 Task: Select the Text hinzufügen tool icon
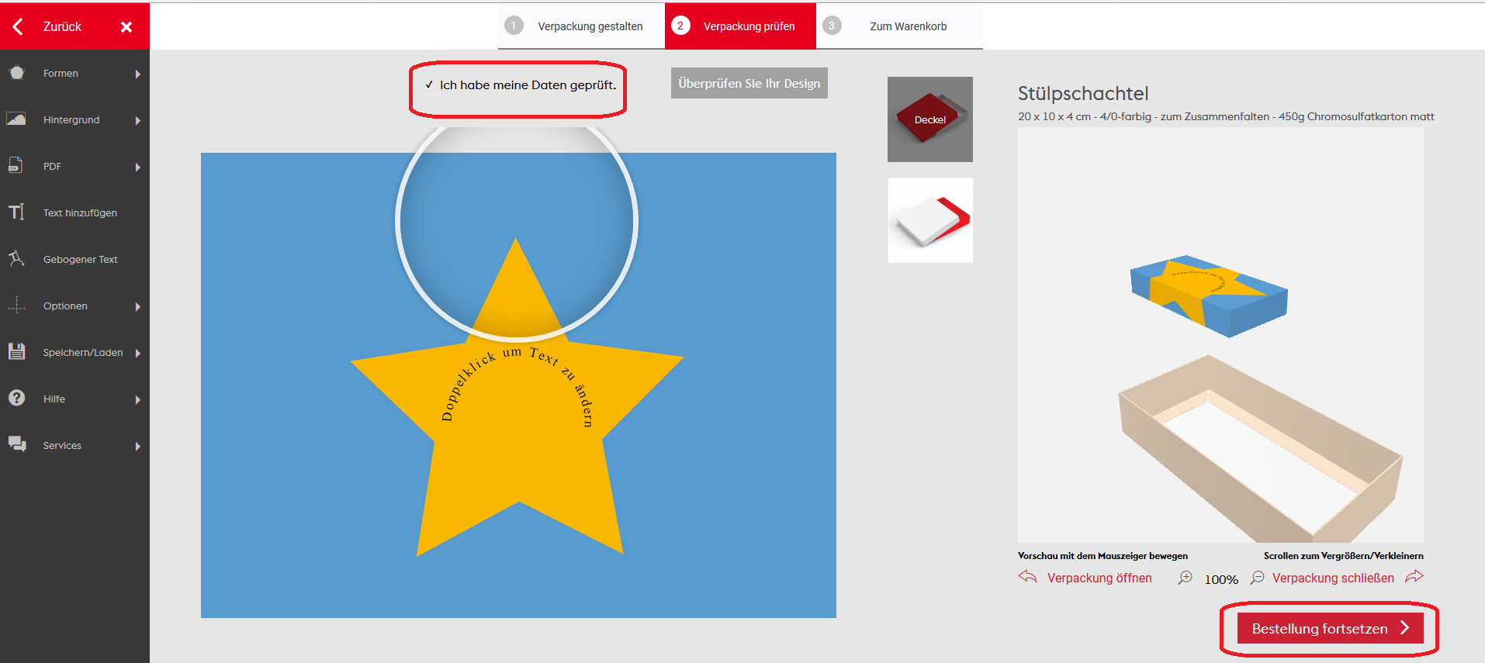(16, 212)
